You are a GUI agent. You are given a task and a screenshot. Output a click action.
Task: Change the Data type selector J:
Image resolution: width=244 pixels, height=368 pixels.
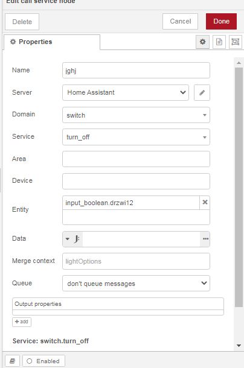click(x=72, y=239)
